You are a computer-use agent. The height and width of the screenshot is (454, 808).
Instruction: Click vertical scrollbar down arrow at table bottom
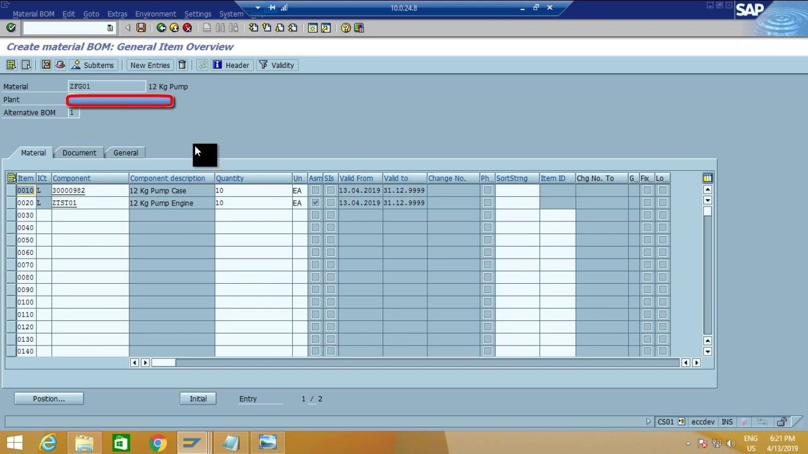(708, 352)
